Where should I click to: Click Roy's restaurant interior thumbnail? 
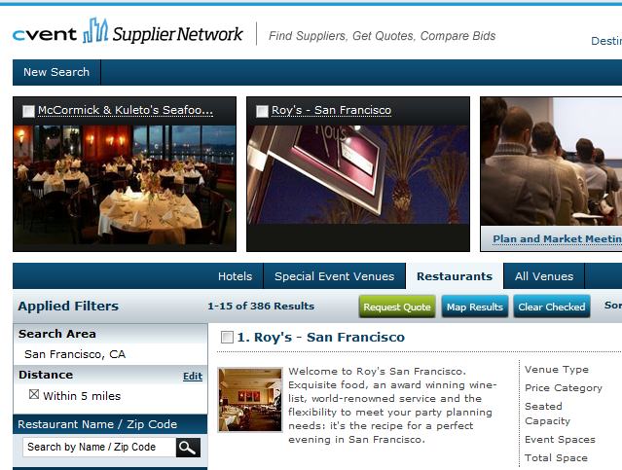pos(250,399)
